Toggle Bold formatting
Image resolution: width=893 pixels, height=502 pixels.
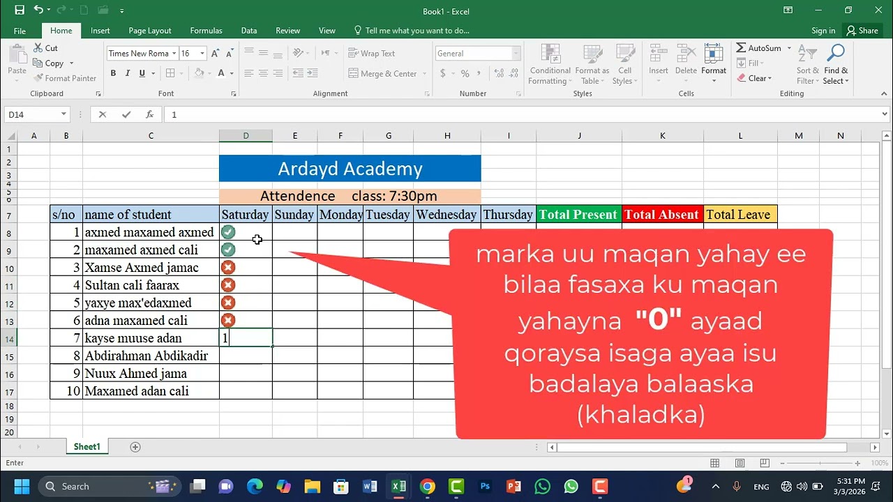coord(113,73)
